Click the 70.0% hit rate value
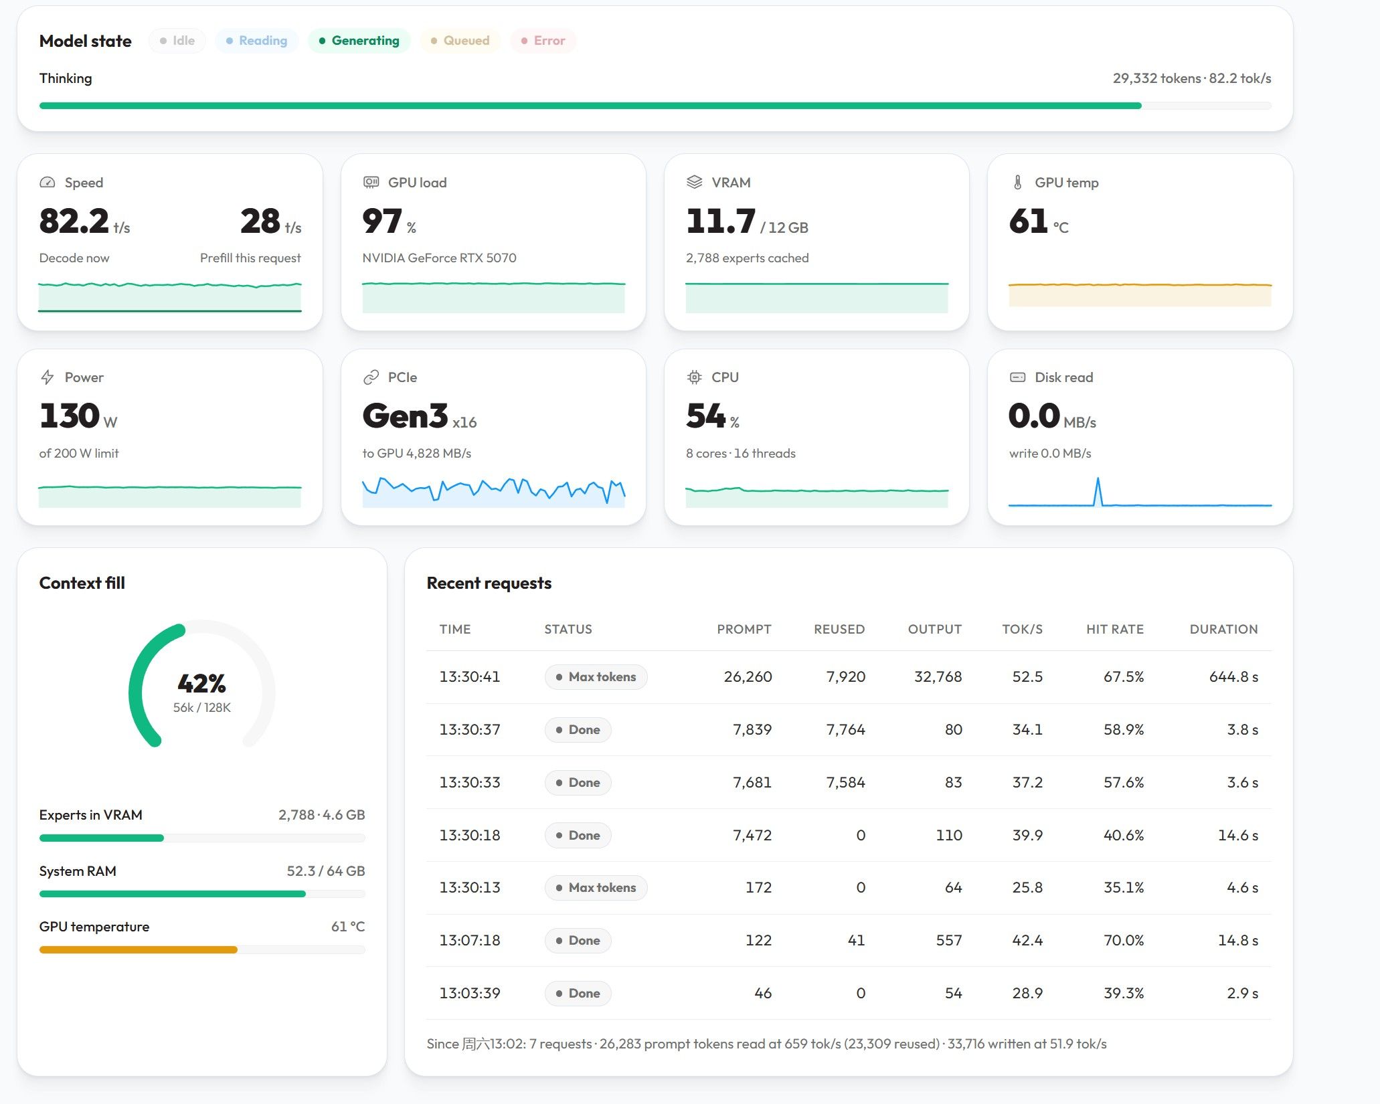 [x=1124, y=941]
